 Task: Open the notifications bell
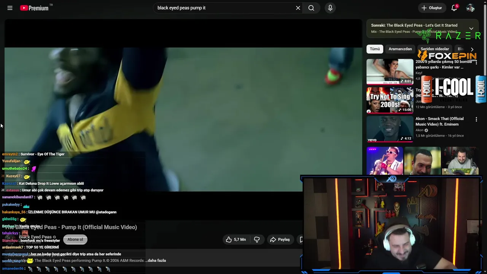(454, 8)
